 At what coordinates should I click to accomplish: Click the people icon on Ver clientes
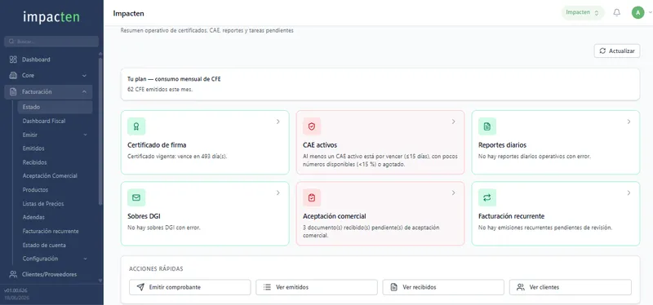pyautogui.click(x=521, y=287)
